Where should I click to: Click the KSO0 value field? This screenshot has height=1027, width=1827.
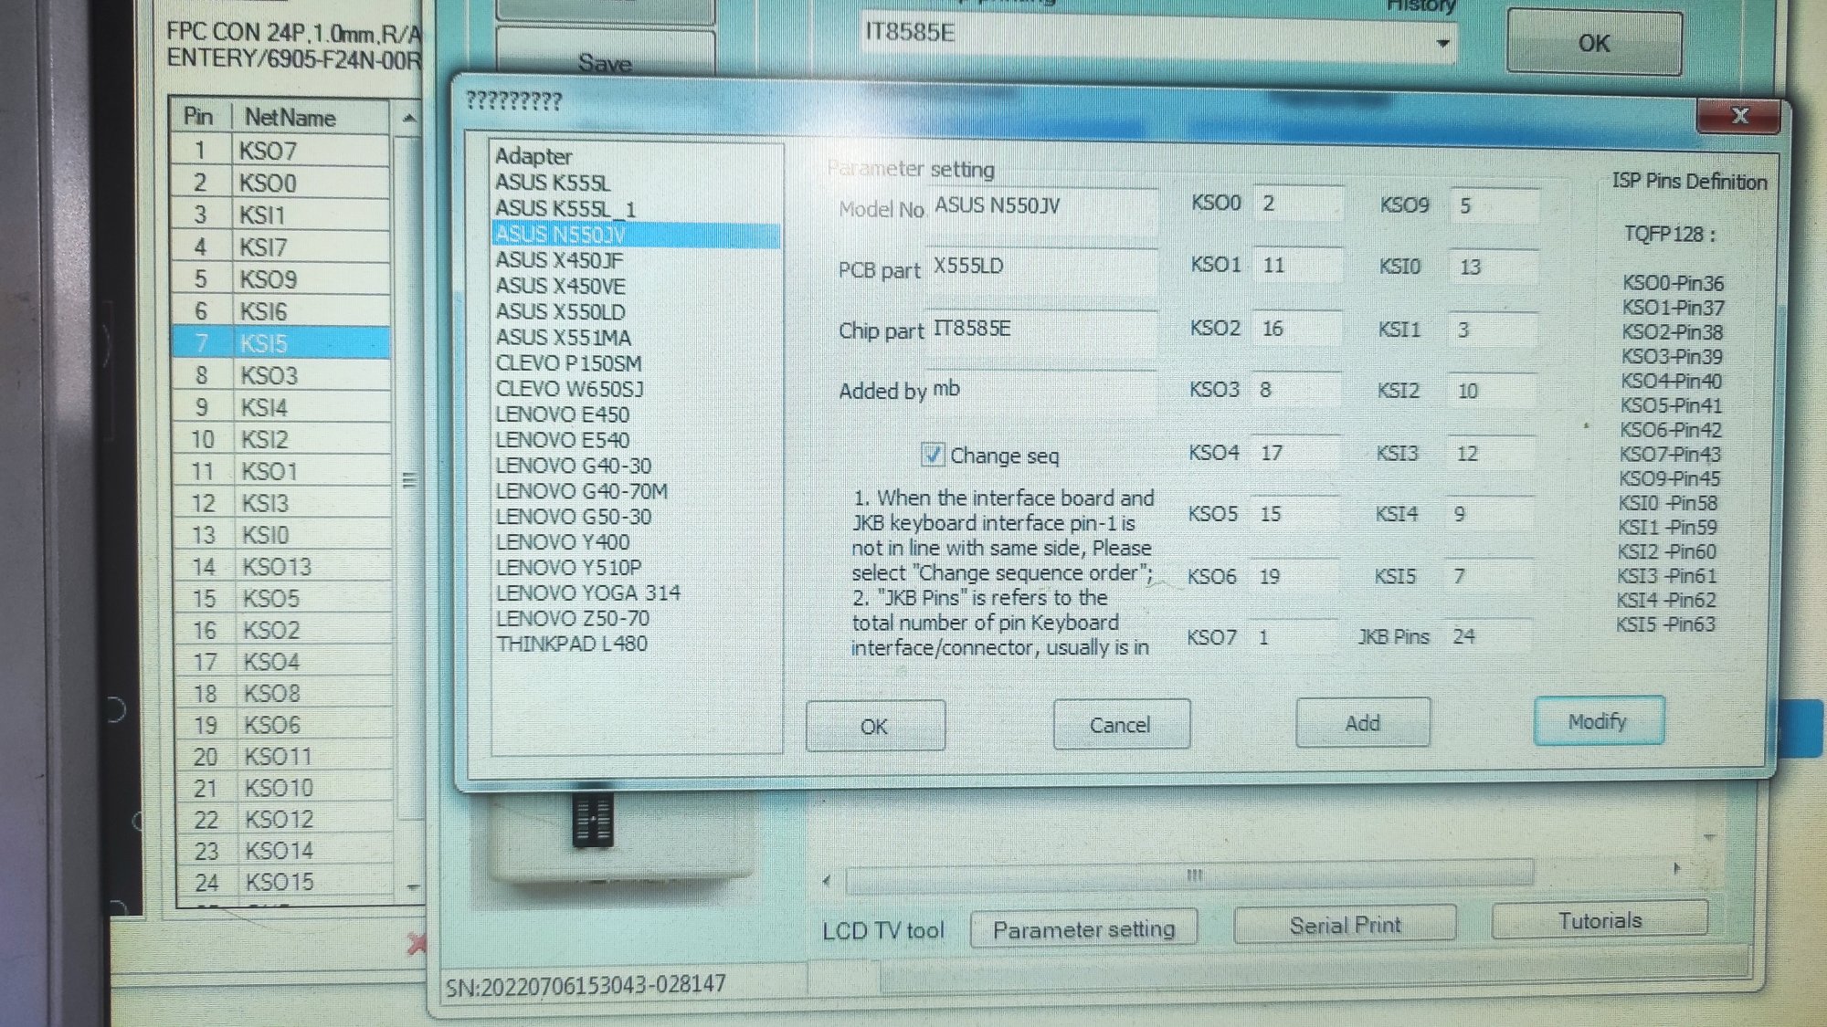click(x=1298, y=204)
